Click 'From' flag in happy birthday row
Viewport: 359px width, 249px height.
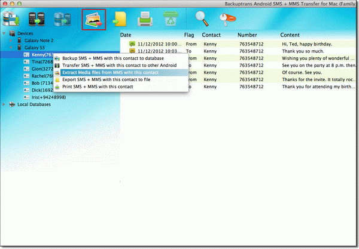(x=191, y=44)
